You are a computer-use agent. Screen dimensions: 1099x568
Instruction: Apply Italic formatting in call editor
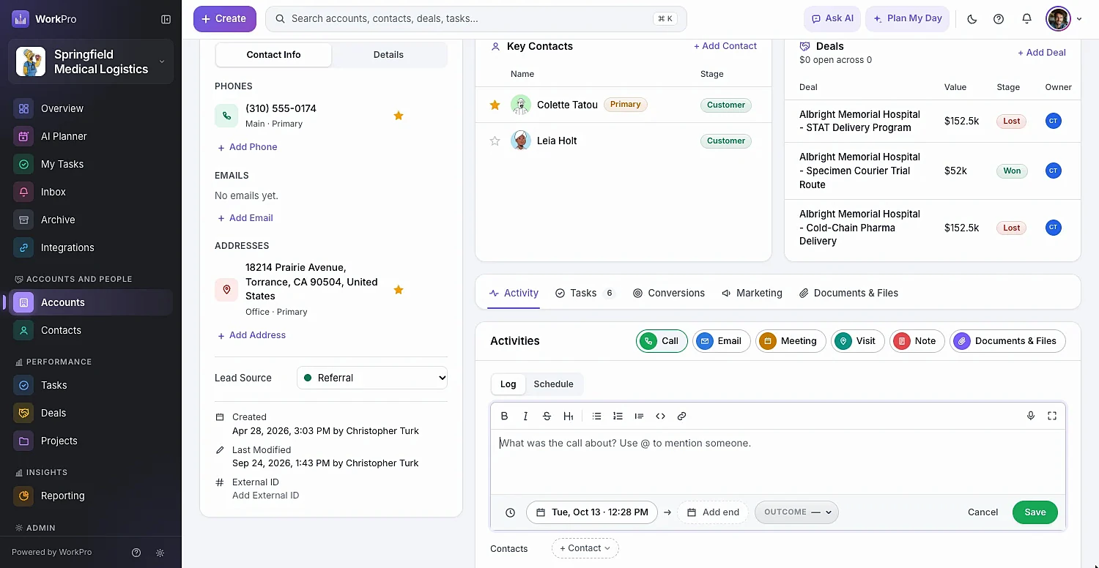tap(525, 416)
